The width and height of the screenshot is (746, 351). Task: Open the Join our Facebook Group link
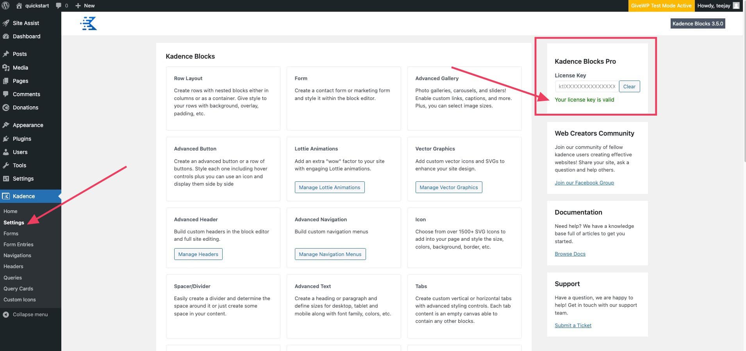pos(584,183)
